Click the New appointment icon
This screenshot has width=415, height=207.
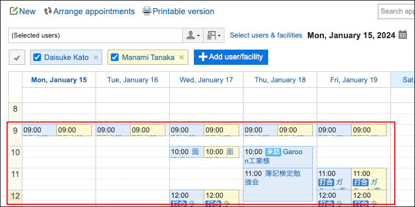[x=14, y=11]
